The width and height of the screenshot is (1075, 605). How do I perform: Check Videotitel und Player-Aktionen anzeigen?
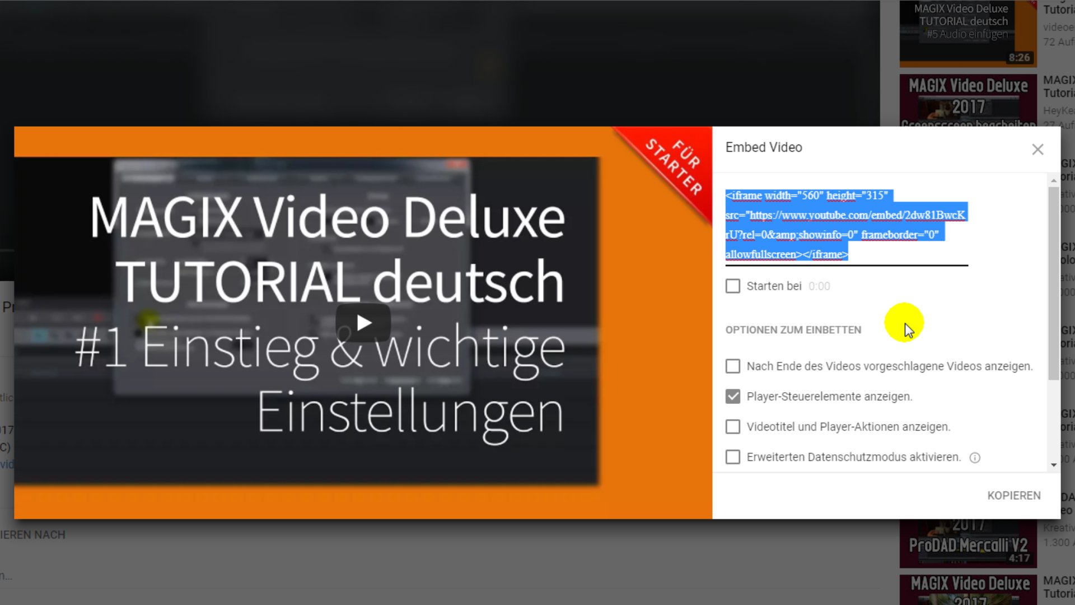[x=732, y=427]
